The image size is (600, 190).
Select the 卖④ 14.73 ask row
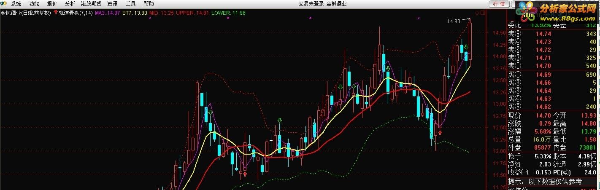point(553,42)
